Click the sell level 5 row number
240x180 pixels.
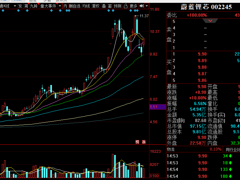click(x=174, y=21)
